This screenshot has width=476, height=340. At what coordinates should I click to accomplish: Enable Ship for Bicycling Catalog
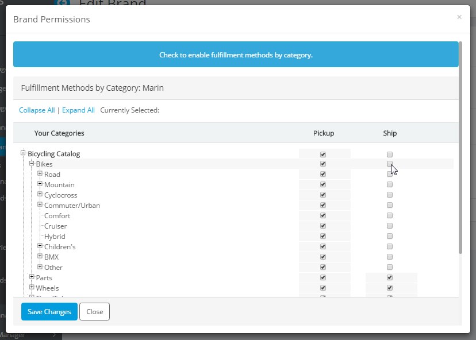coord(390,154)
